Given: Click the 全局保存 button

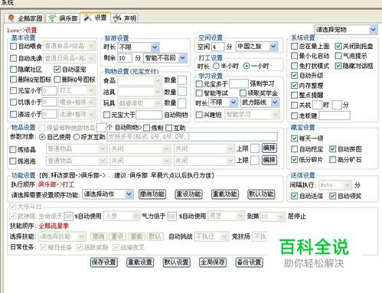Looking at the screenshot, I should pos(213,262).
